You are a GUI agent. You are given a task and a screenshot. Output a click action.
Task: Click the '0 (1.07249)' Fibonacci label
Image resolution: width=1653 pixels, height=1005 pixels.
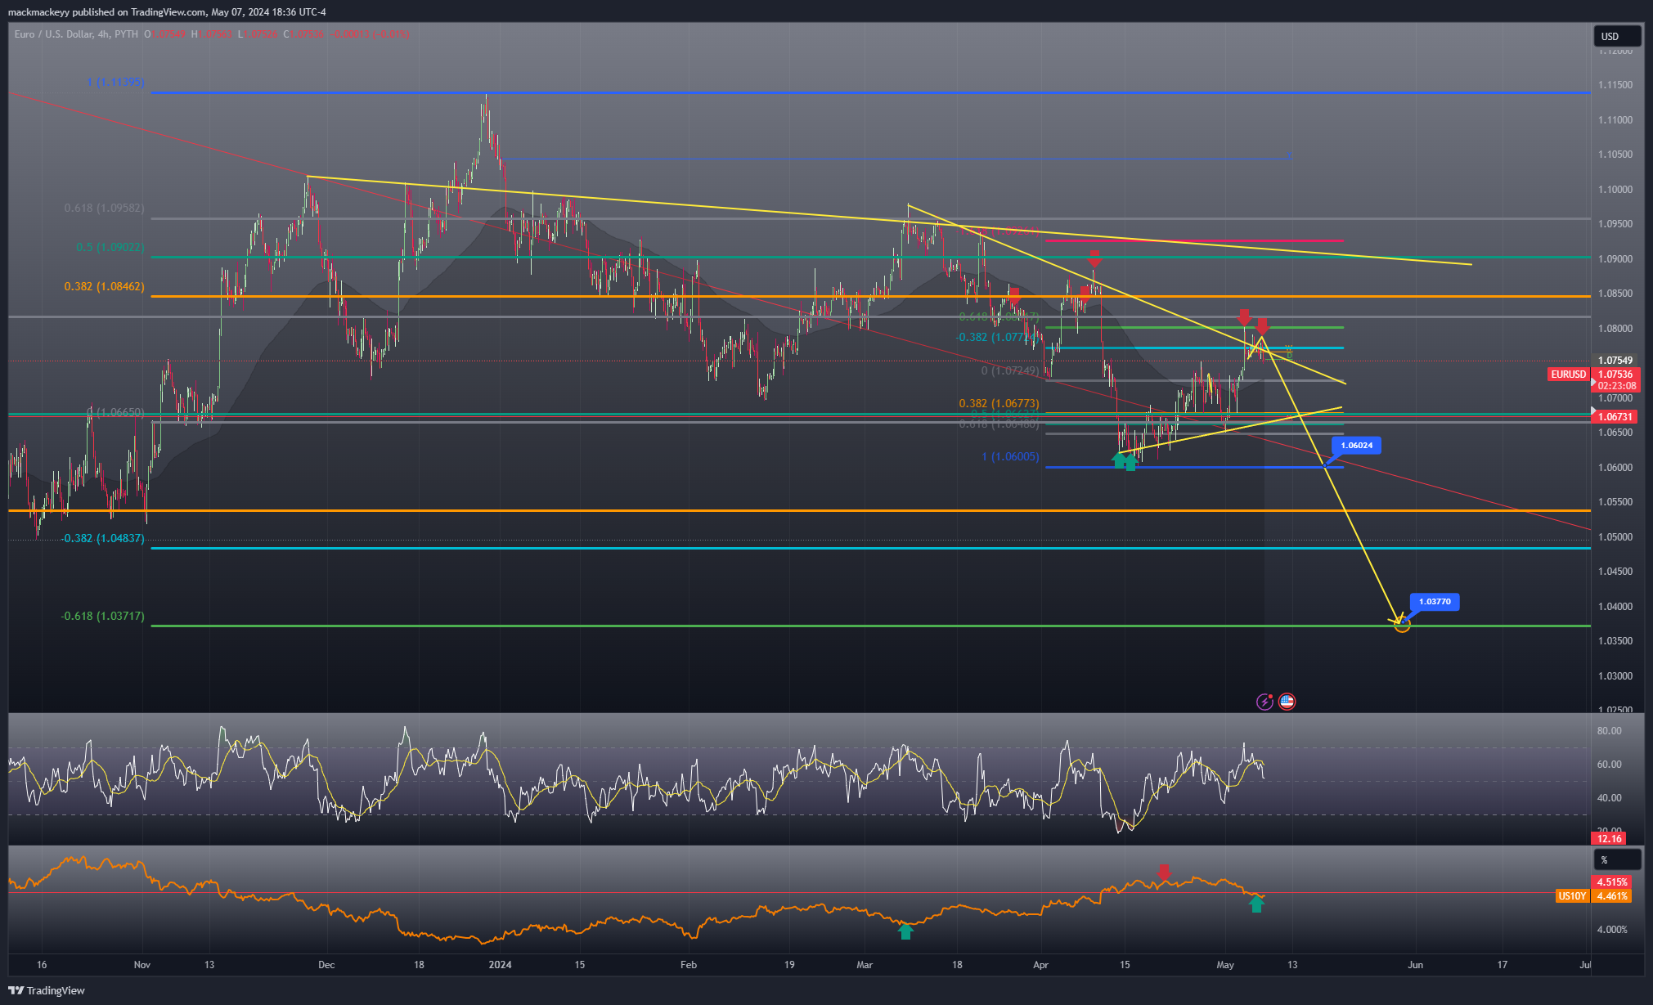click(1010, 371)
